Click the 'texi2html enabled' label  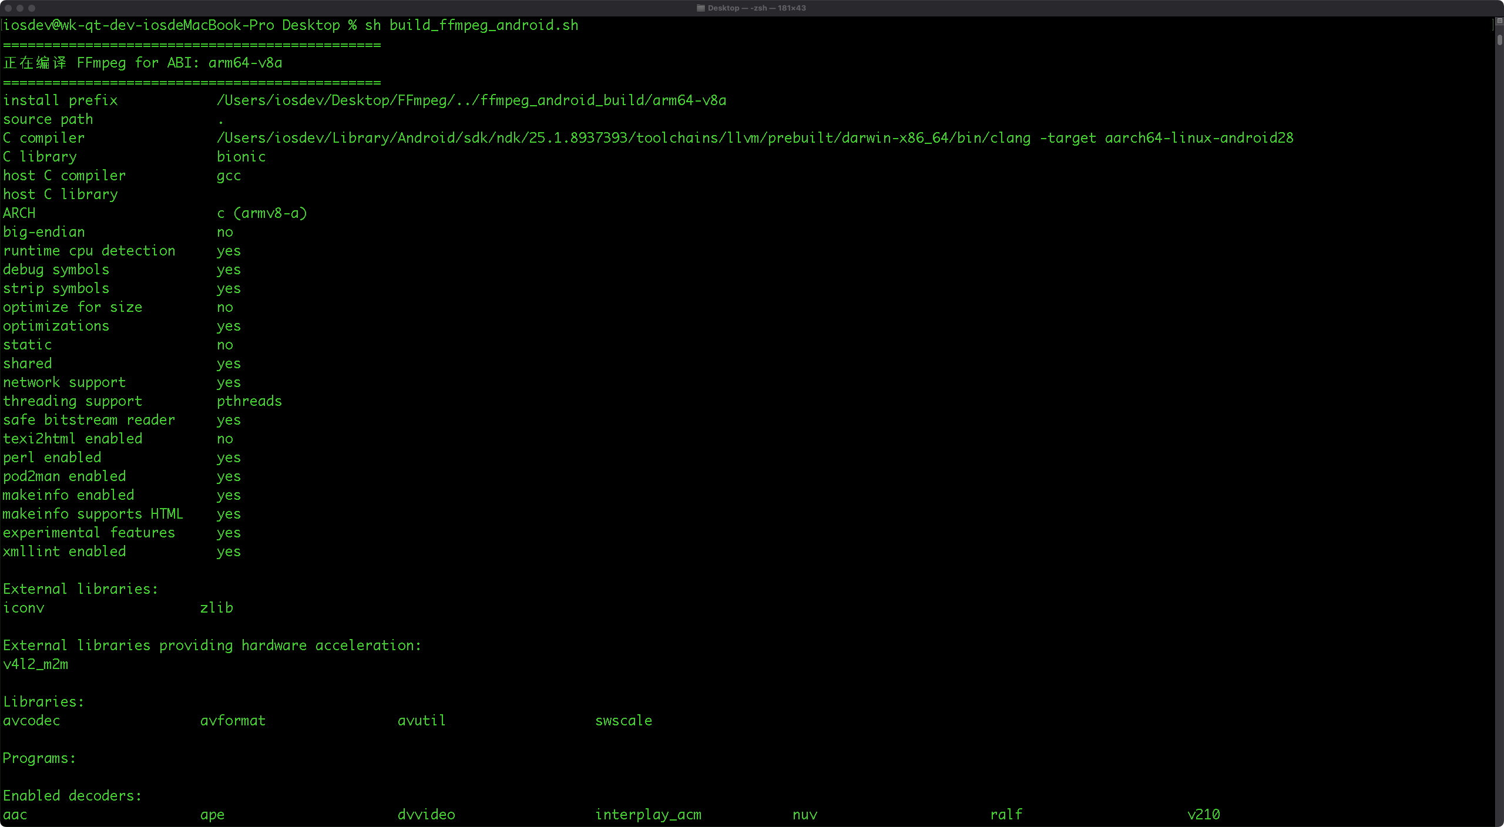pos(73,439)
